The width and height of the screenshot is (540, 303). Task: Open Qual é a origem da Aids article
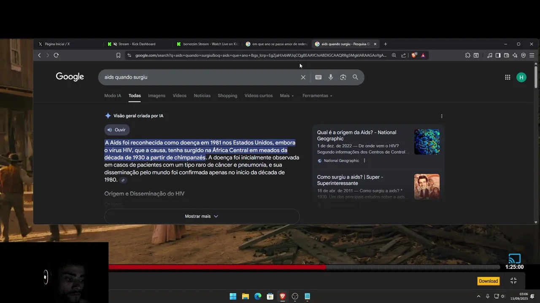pyautogui.click(x=356, y=136)
